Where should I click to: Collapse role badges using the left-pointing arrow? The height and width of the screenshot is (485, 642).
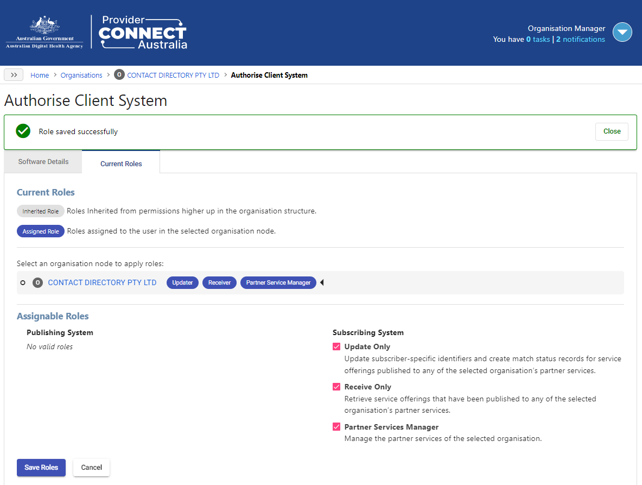322,282
